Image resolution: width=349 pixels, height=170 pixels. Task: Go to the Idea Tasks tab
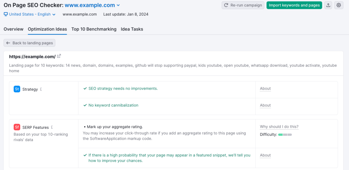(132, 29)
